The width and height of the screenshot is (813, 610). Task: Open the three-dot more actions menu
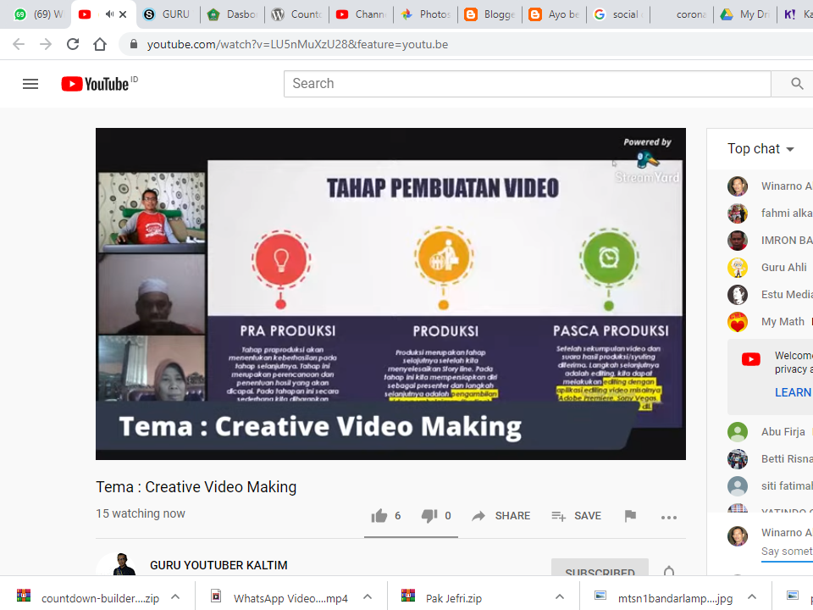point(669,517)
